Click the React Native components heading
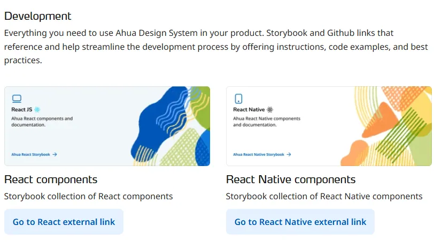This screenshot has width=434, height=248. pos(291,179)
